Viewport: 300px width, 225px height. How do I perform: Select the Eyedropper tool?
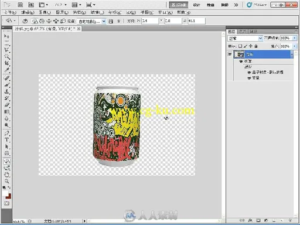pyautogui.click(x=6, y=70)
